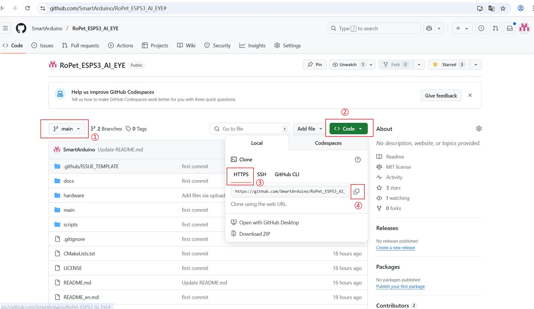The image size is (534, 309).
Task: Expand the Add file dropdown
Action: [x=309, y=129]
